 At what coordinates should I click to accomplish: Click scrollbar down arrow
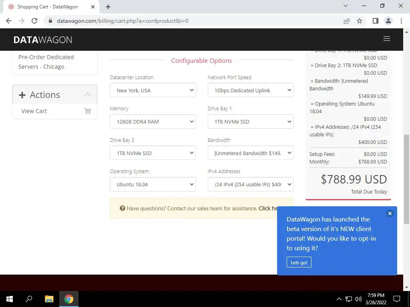pyautogui.click(x=406, y=287)
